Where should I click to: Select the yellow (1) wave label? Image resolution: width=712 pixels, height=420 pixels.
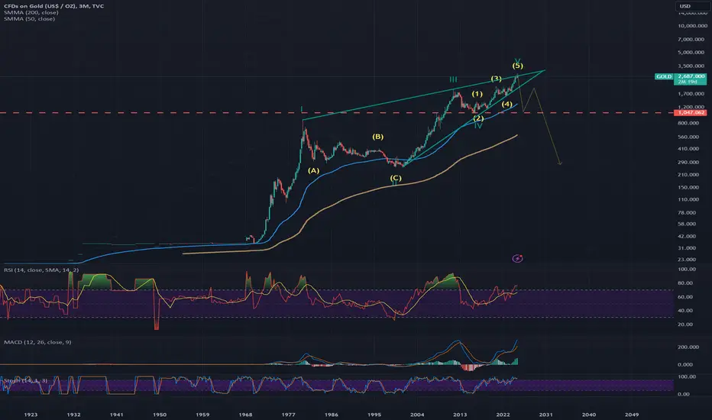477,94
